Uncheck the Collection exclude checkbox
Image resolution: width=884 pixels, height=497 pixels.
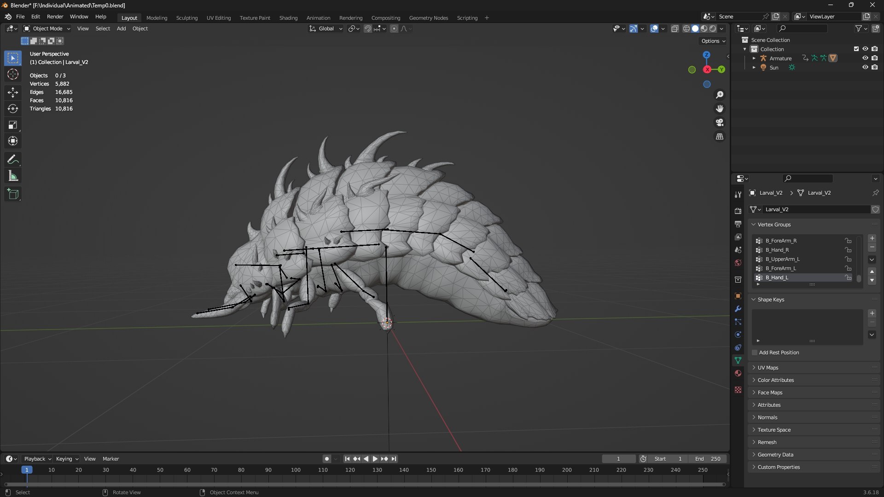point(856,49)
